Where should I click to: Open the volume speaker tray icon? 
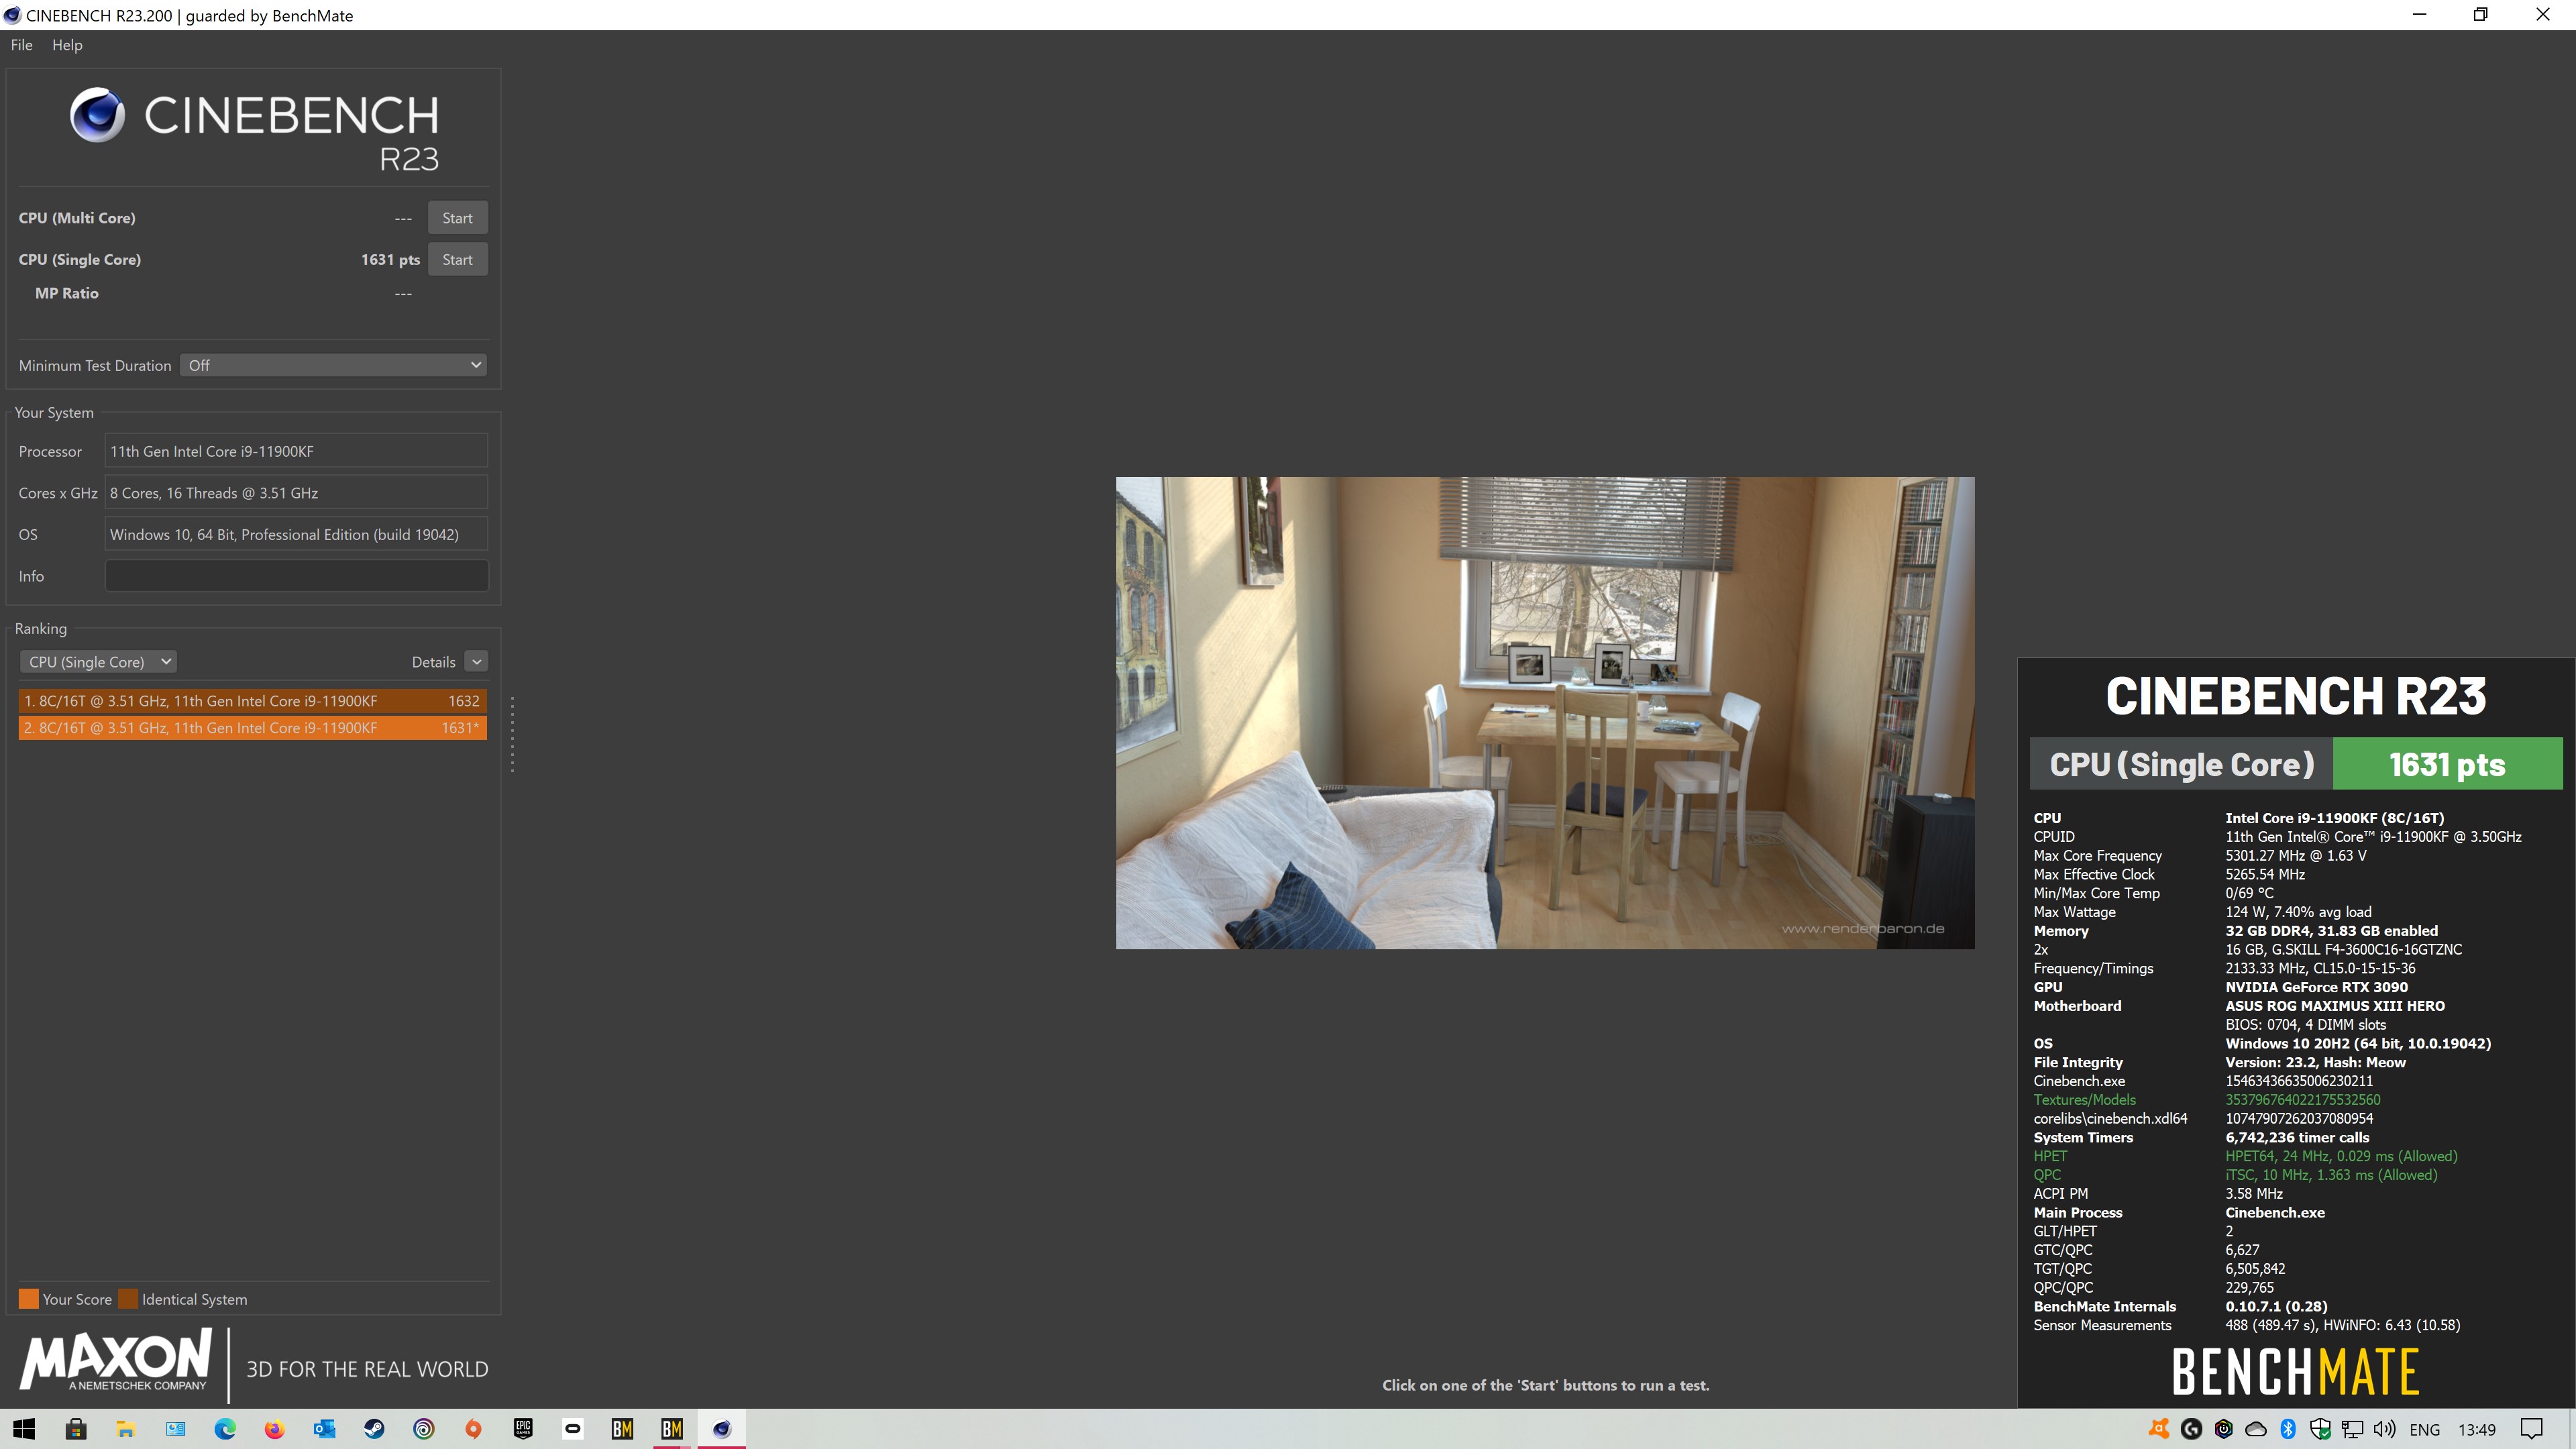point(2384,1429)
